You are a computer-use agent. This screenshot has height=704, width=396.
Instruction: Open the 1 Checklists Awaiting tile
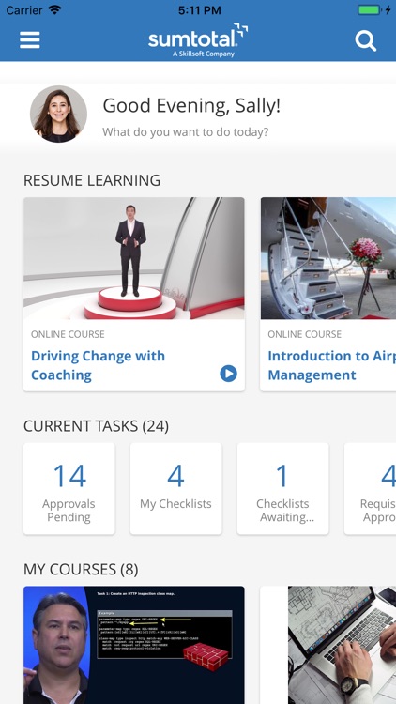tap(282, 488)
